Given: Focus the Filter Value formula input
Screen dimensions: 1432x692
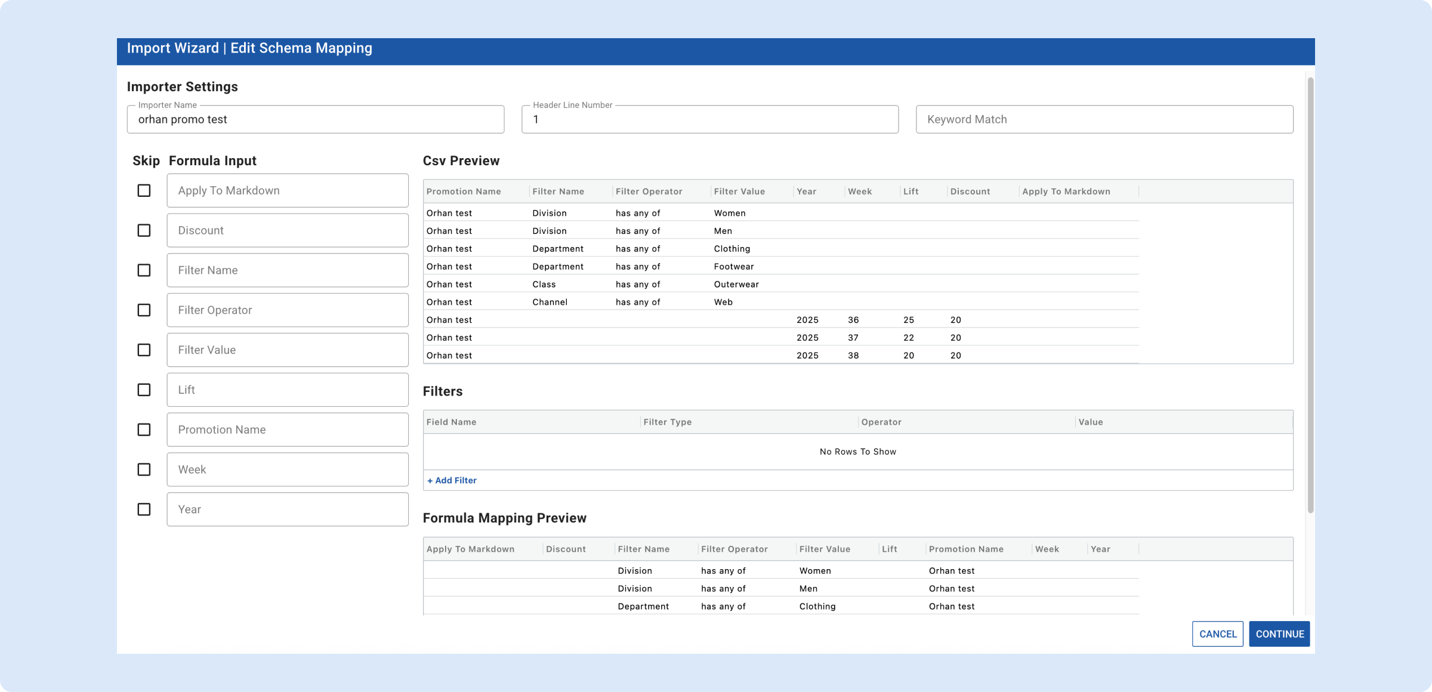Looking at the screenshot, I should (288, 350).
